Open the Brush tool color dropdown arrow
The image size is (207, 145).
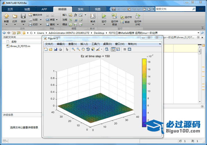[102, 49]
